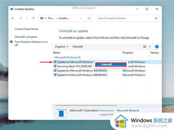Expand the view options arrow
Screen dimensions: 174x130
(150, 47)
